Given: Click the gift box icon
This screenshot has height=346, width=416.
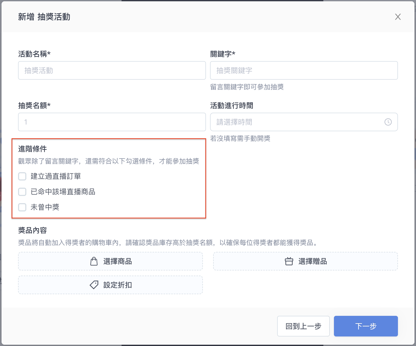Looking at the screenshot, I should 289,261.
